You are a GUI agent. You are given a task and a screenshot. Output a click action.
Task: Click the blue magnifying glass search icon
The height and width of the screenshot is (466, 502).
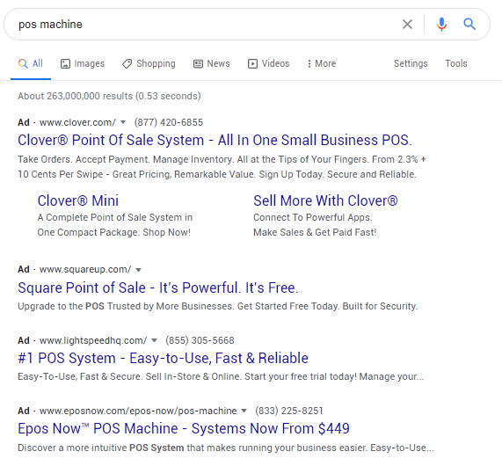click(469, 24)
